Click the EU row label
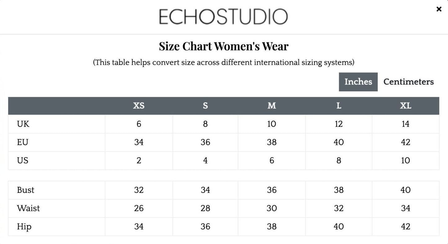Screen dimensions: 448x244 (x=23, y=142)
